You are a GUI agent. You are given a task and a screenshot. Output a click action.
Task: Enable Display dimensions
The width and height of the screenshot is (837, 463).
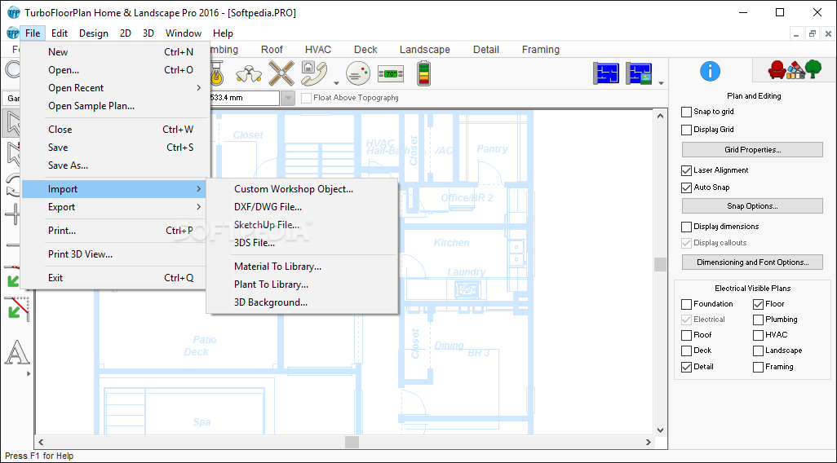pyautogui.click(x=686, y=227)
